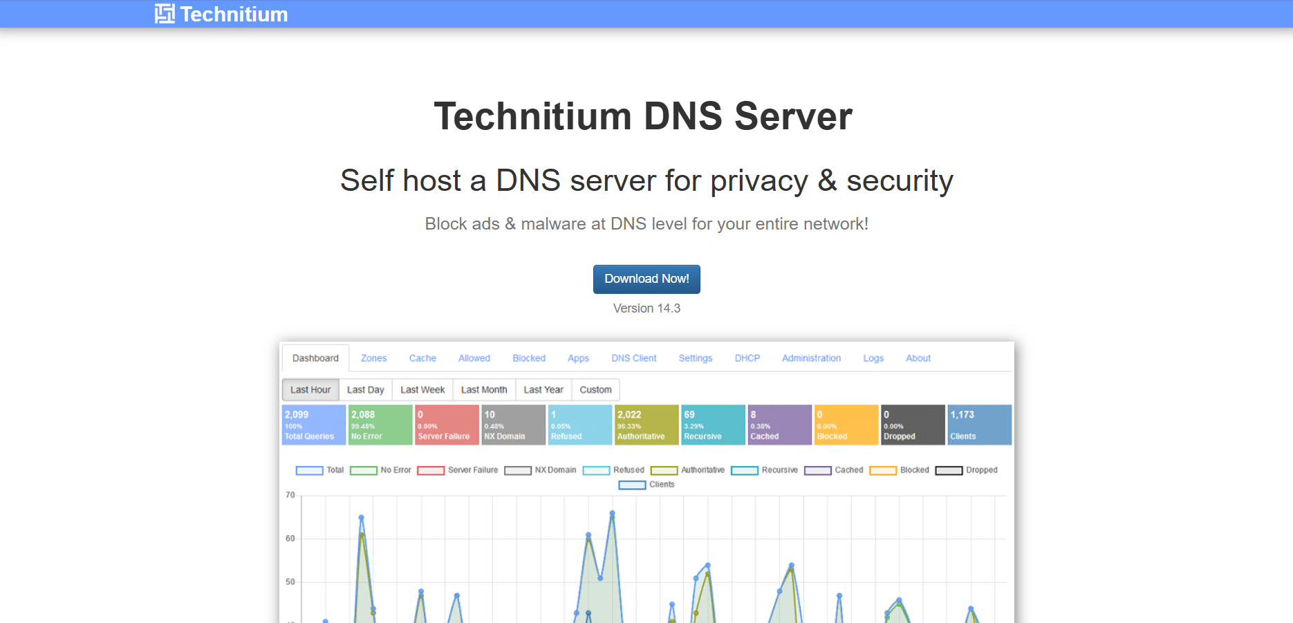Select the Allowed tab
Viewport: 1293px width, 623px height.
click(474, 358)
